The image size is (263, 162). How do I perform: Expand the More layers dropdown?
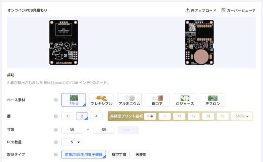click(x=241, y=116)
